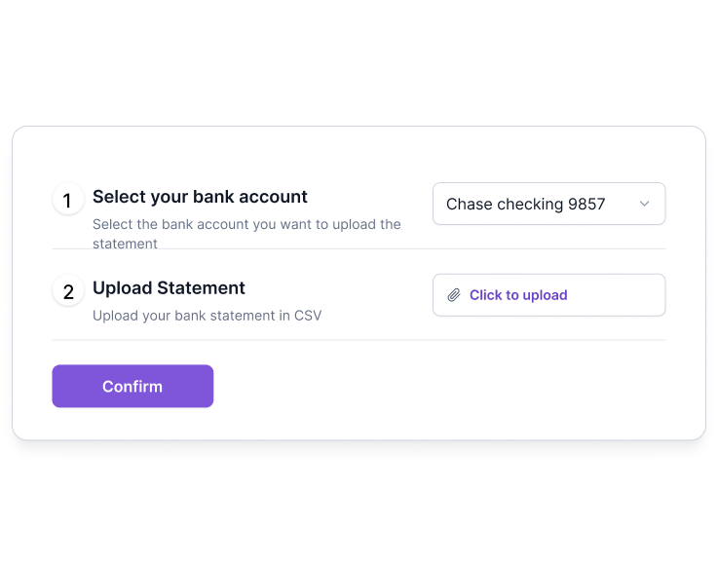Click the divider line above the Confirm button
This screenshot has width=718, height=567.
(359, 340)
